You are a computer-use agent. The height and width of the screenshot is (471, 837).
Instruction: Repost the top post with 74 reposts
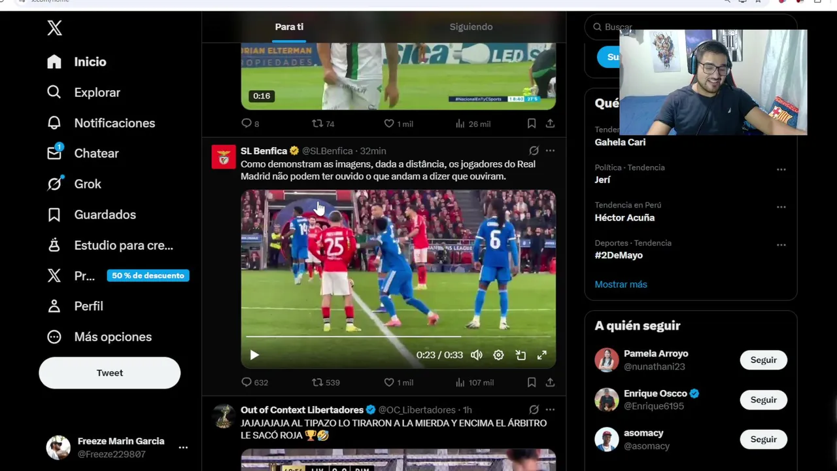click(323, 124)
